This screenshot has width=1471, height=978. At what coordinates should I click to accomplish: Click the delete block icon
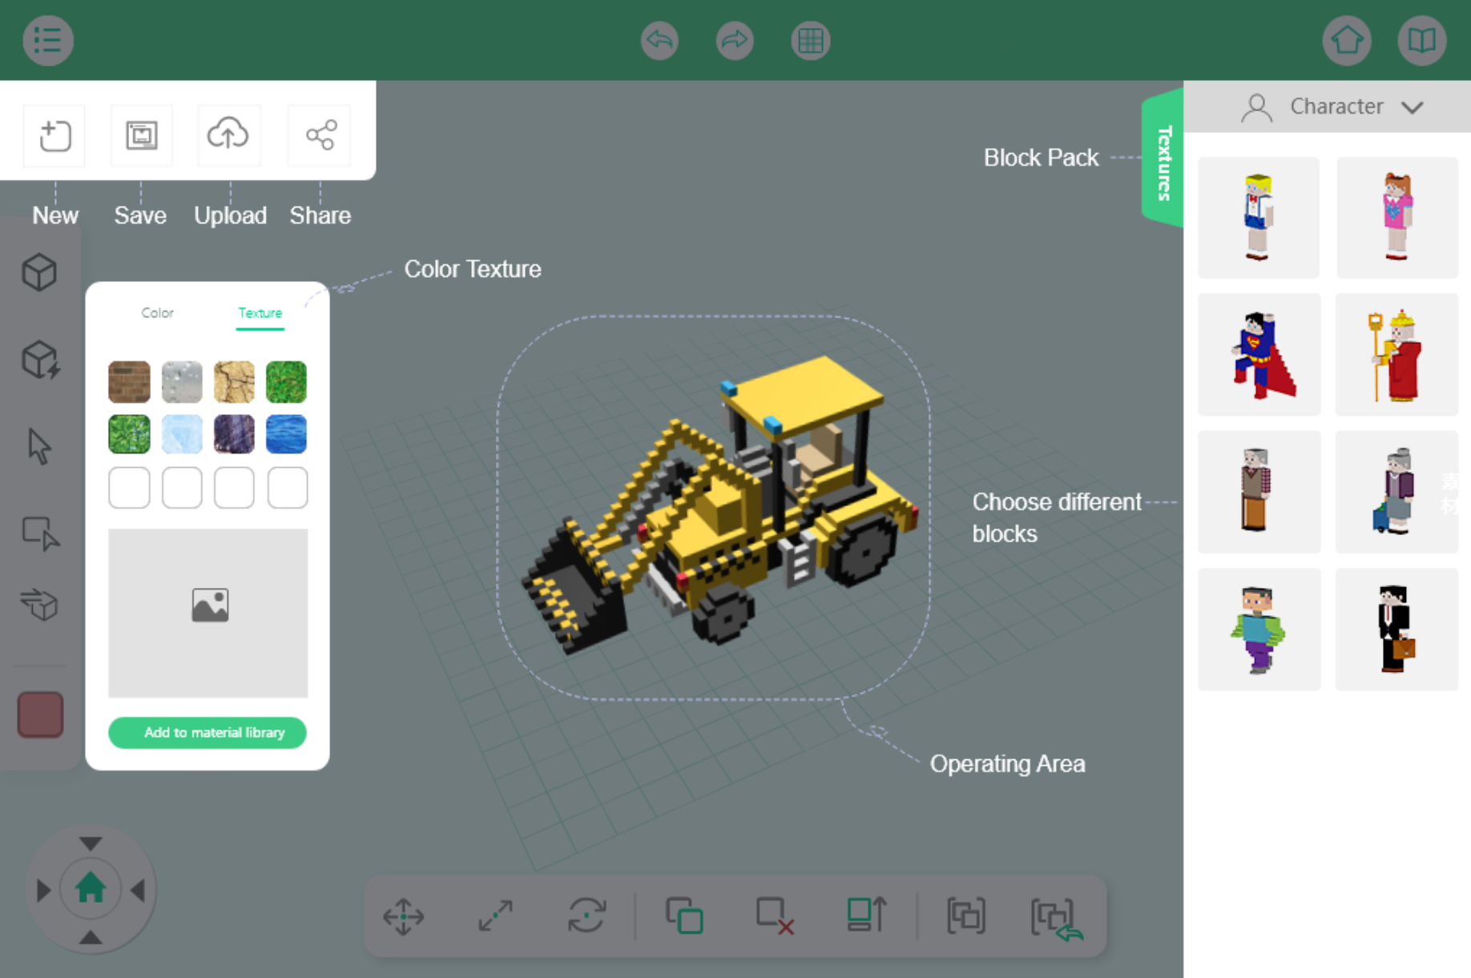[775, 916]
